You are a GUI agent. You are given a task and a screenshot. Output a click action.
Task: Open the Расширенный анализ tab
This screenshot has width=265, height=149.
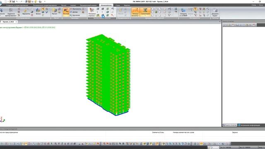tap(88, 5)
